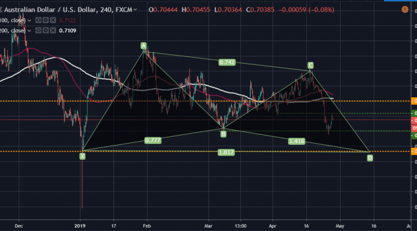Click the orange alert icon at top right
This screenshot has height=231, width=417.
point(405,10)
